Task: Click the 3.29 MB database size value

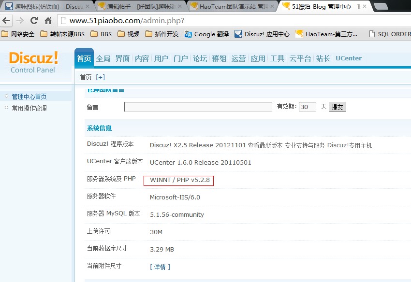Action: click(x=161, y=249)
